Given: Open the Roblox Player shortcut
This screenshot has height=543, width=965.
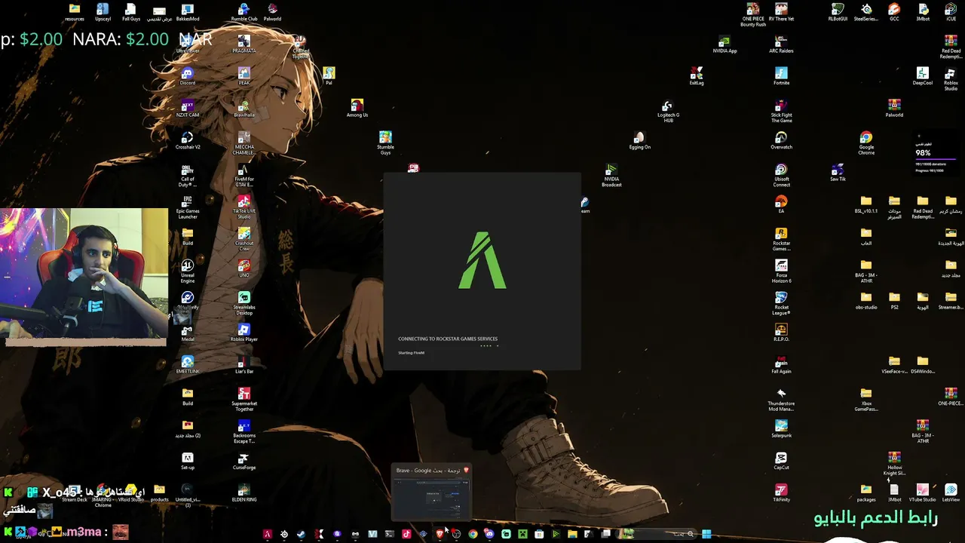Looking at the screenshot, I should (244, 333).
